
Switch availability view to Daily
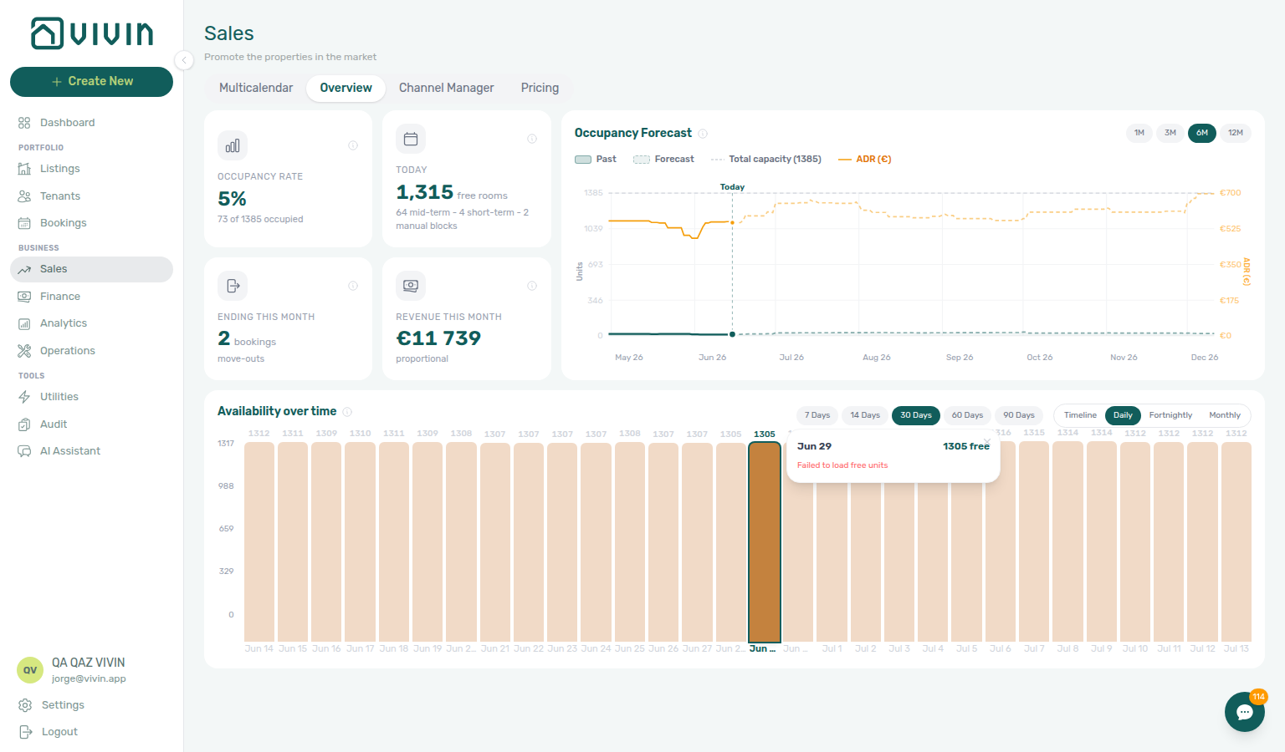pyautogui.click(x=1123, y=415)
